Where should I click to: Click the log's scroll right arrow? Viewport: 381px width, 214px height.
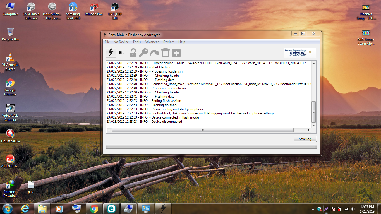(x=309, y=130)
